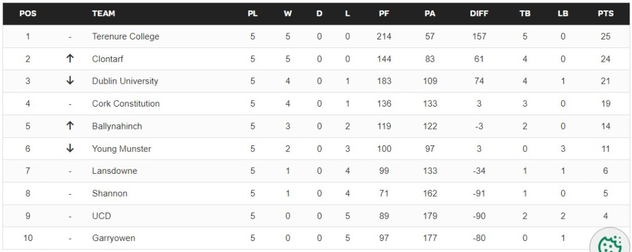Sort by the PF column header

pyautogui.click(x=384, y=14)
